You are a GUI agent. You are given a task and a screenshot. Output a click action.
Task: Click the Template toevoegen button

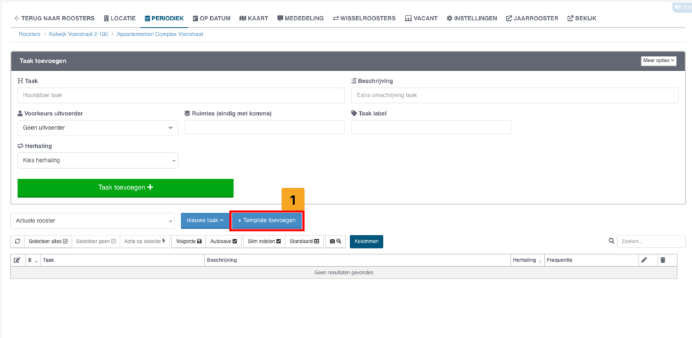tap(266, 221)
